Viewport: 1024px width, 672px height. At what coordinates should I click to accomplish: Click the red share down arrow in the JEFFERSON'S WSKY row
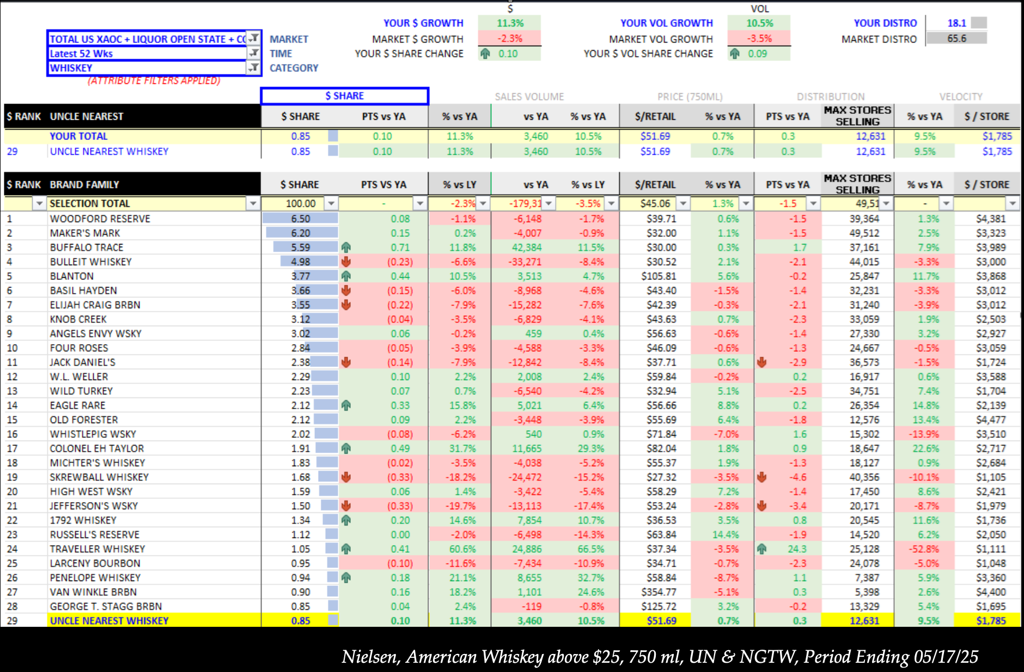pyautogui.click(x=346, y=506)
